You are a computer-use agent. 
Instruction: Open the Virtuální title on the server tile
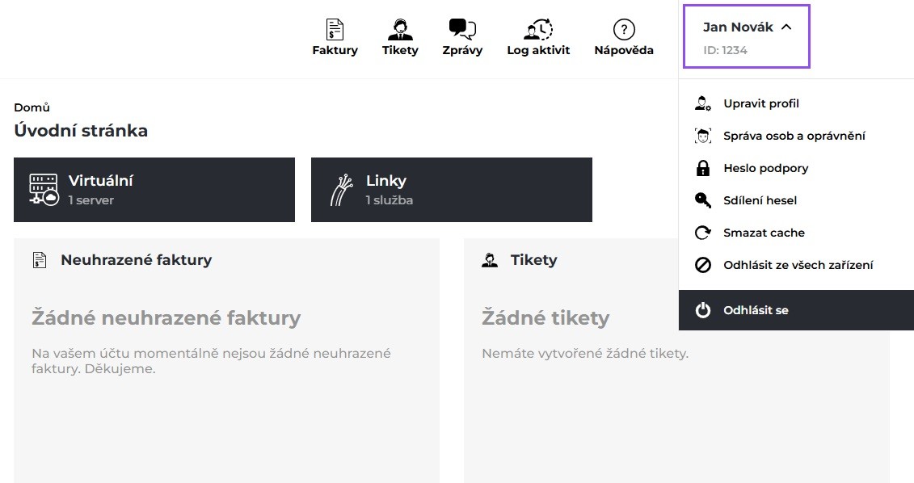click(100, 181)
